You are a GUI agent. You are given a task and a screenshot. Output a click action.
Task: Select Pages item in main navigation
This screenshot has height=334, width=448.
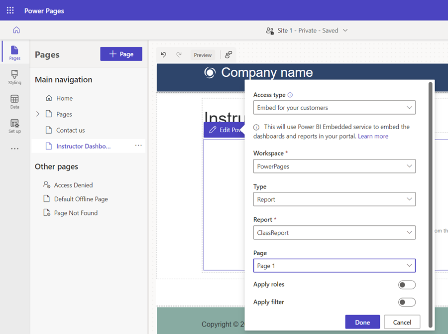pyautogui.click(x=64, y=114)
